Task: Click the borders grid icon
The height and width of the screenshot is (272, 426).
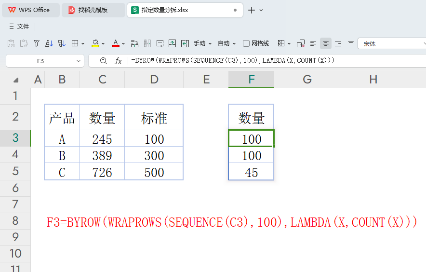Action: 75,43
